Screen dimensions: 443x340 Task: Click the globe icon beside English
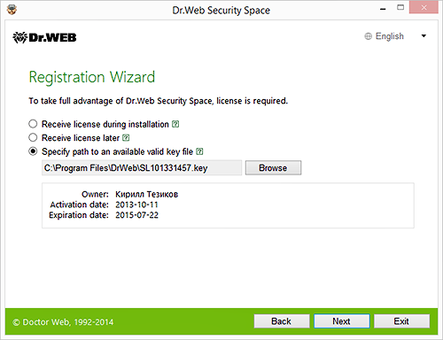tap(368, 36)
